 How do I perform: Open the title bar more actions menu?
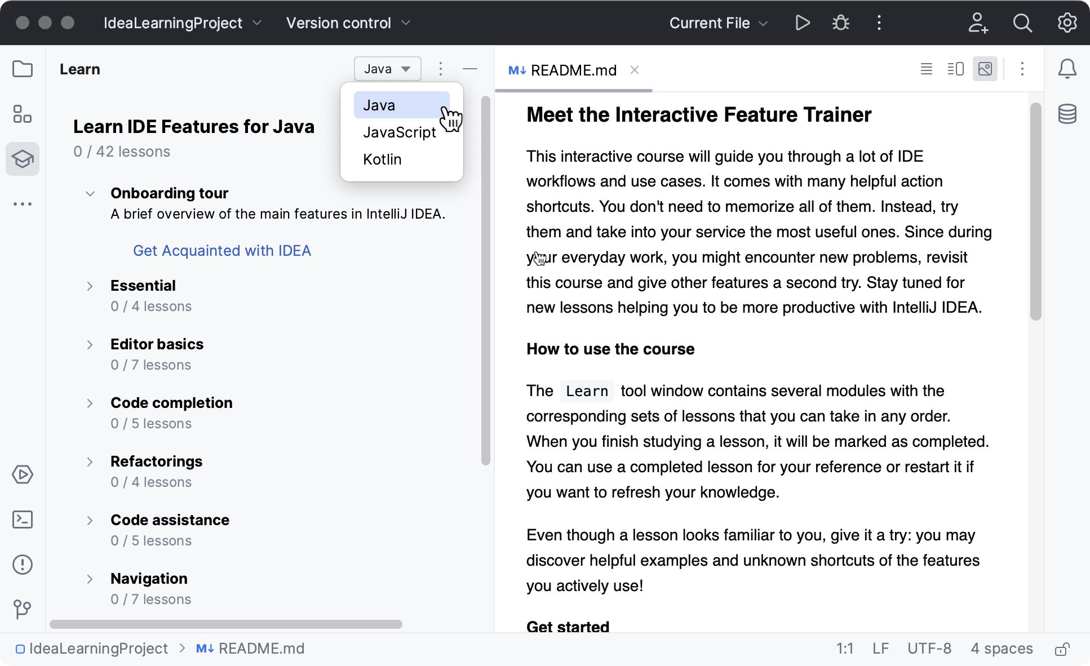click(879, 23)
